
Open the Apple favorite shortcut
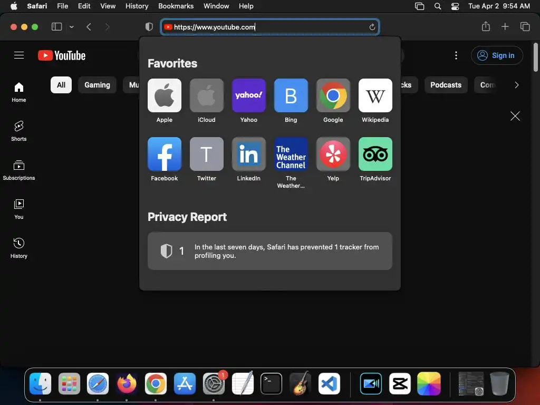[x=165, y=95]
